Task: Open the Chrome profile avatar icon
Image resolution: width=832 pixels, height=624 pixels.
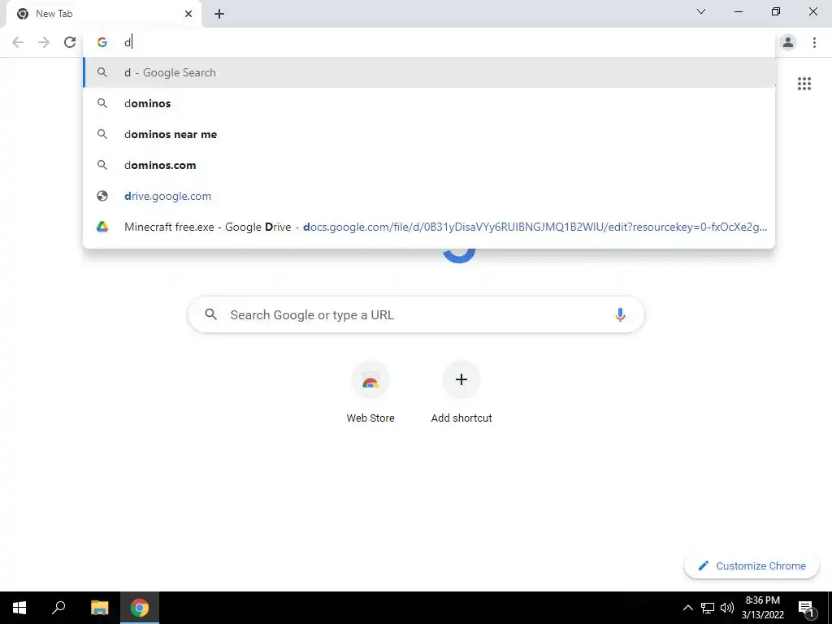Action: coord(788,42)
